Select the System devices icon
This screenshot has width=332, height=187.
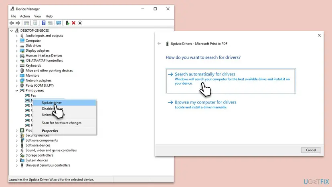click(x=22, y=160)
